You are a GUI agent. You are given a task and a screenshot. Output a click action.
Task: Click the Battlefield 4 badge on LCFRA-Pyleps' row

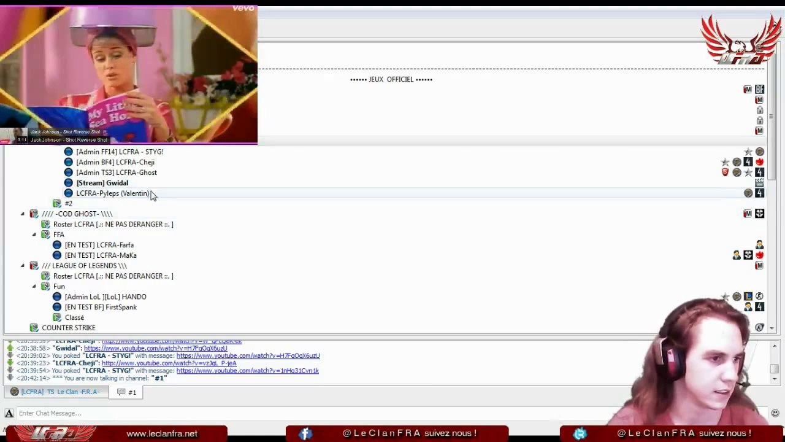[759, 193]
